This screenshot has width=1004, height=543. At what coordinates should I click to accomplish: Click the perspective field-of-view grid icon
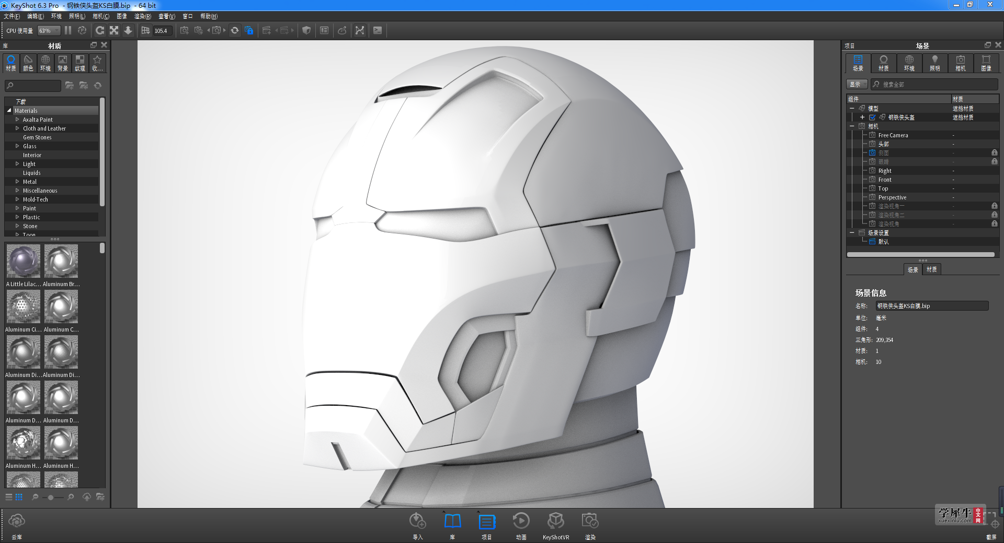(x=145, y=31)
